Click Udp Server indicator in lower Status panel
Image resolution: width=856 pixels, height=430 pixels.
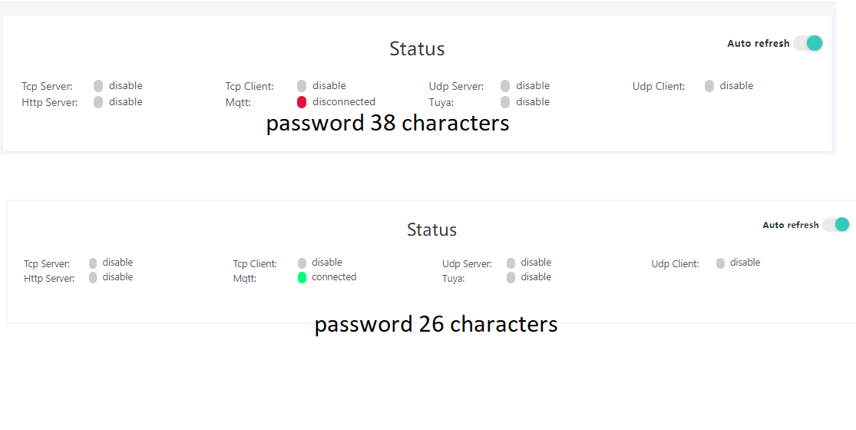pos(511,263)
